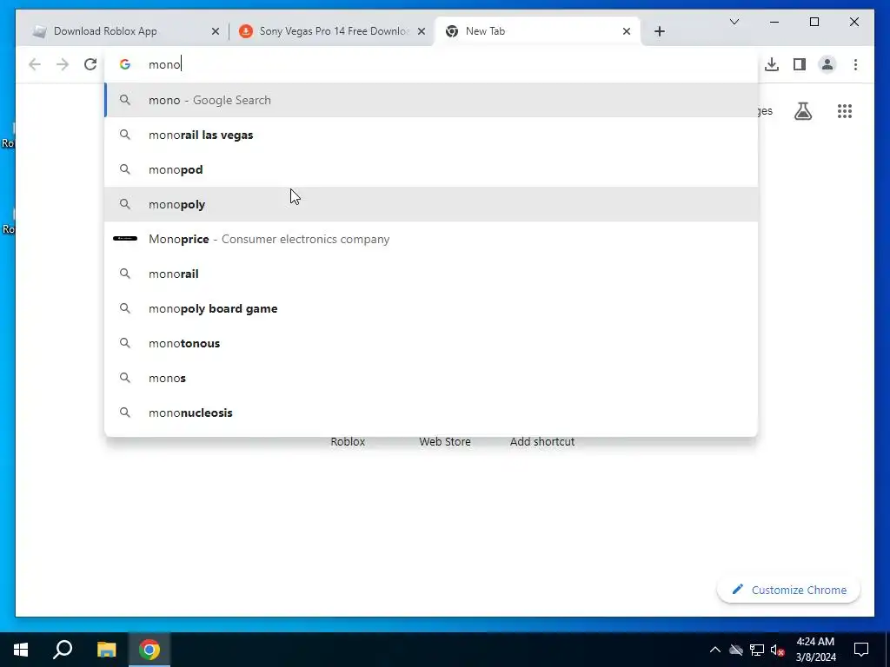The width and height of the screenshot is (890, 667).
Task: Close the Download Roblox App tab
Action: pyautogui.click(x=216, y=31)
